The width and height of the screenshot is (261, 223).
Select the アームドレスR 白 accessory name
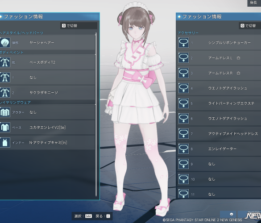[x=224, y=73]
